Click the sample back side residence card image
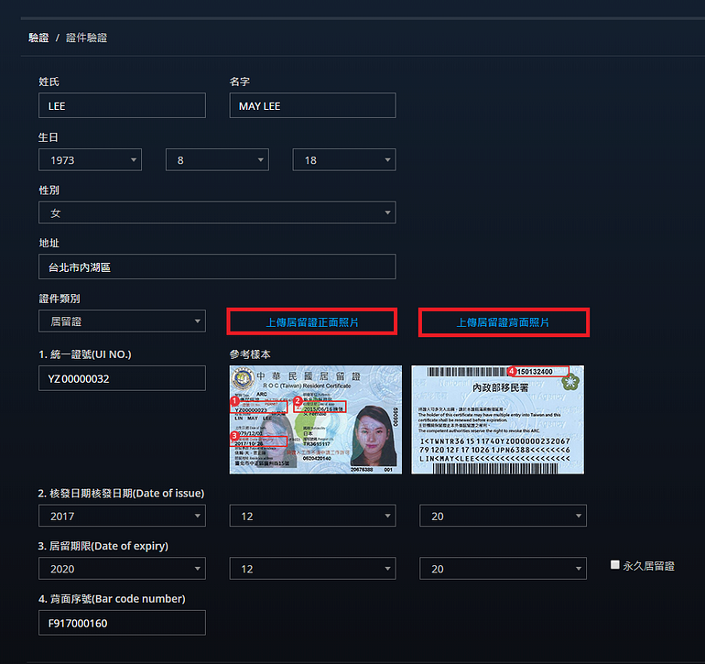 [x=498, y=419]
